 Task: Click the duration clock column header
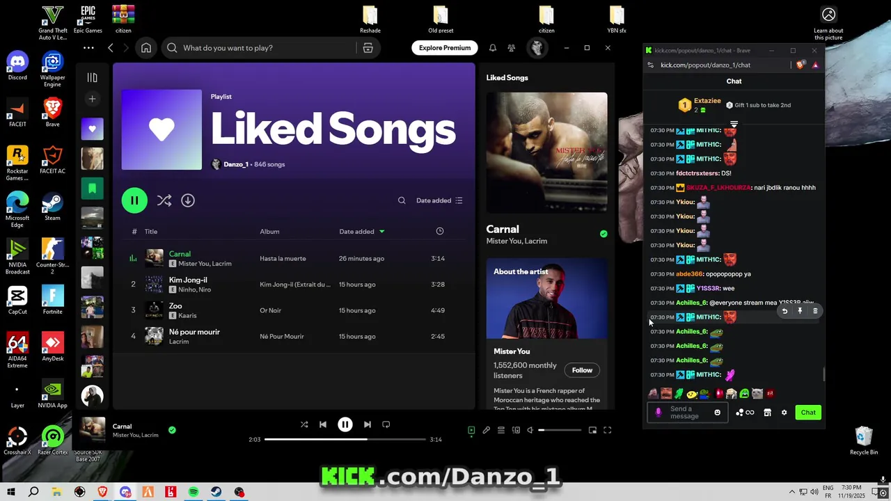tap(439, 231)
